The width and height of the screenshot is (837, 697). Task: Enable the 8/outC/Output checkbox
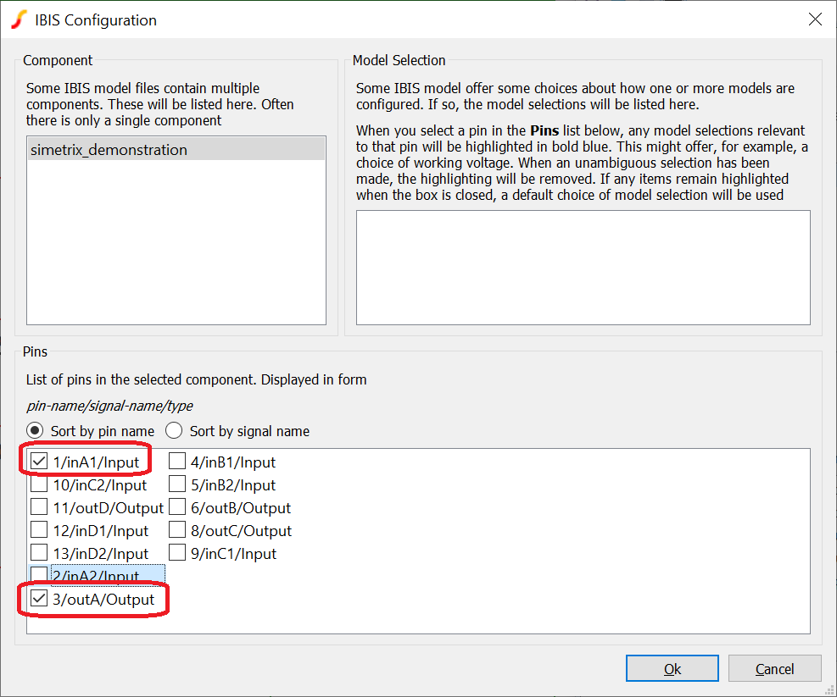coord(177,531)
